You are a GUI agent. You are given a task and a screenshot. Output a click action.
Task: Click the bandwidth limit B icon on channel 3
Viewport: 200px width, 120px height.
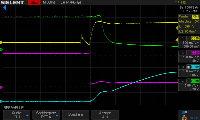pos(188,67)
